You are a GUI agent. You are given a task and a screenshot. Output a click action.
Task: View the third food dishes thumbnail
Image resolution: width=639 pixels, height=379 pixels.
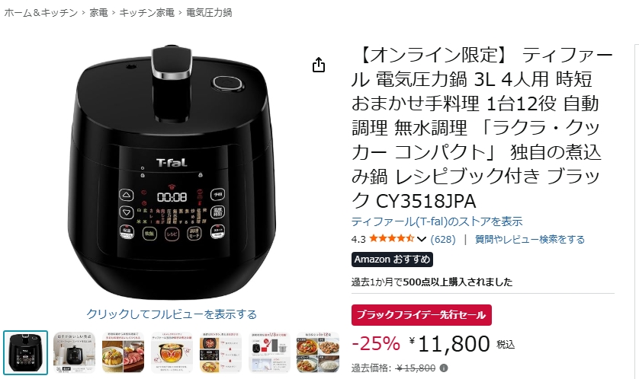point(123,352)
